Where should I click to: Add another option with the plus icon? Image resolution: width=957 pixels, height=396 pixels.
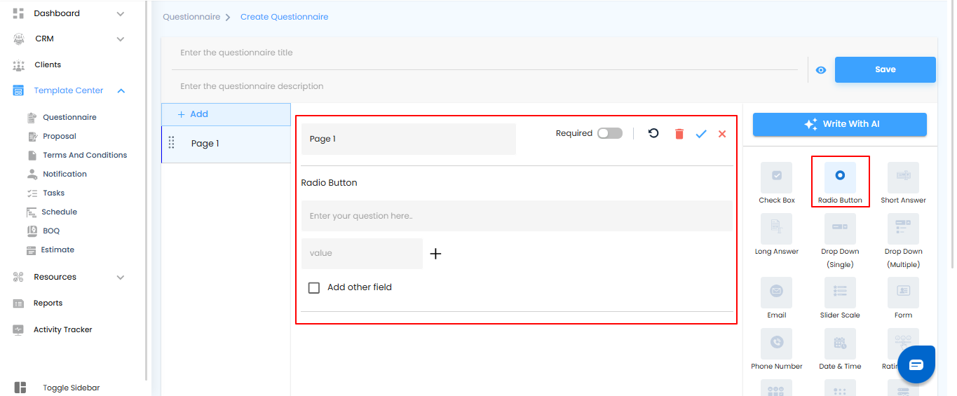(x=435, y=254)
